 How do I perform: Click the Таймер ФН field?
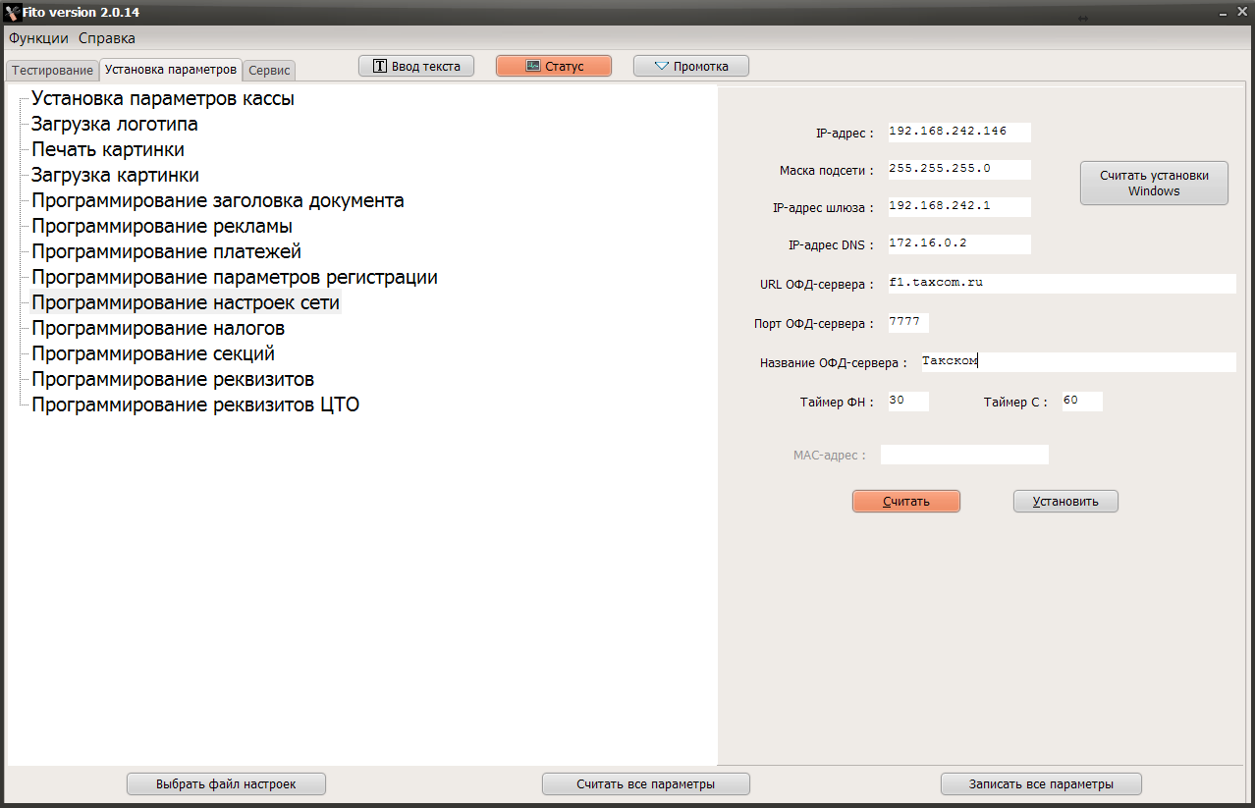pyautogui.click(x=908, y=402)
